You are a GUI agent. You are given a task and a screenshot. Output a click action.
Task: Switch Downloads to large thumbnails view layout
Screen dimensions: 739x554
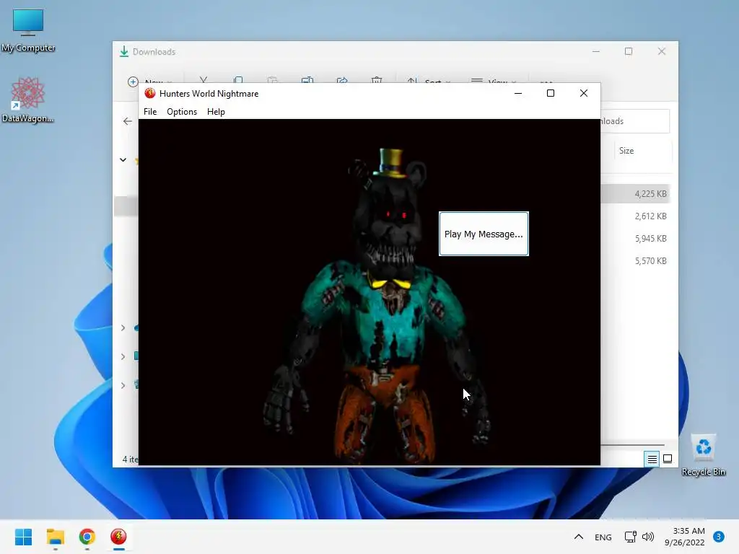(668, 459)
